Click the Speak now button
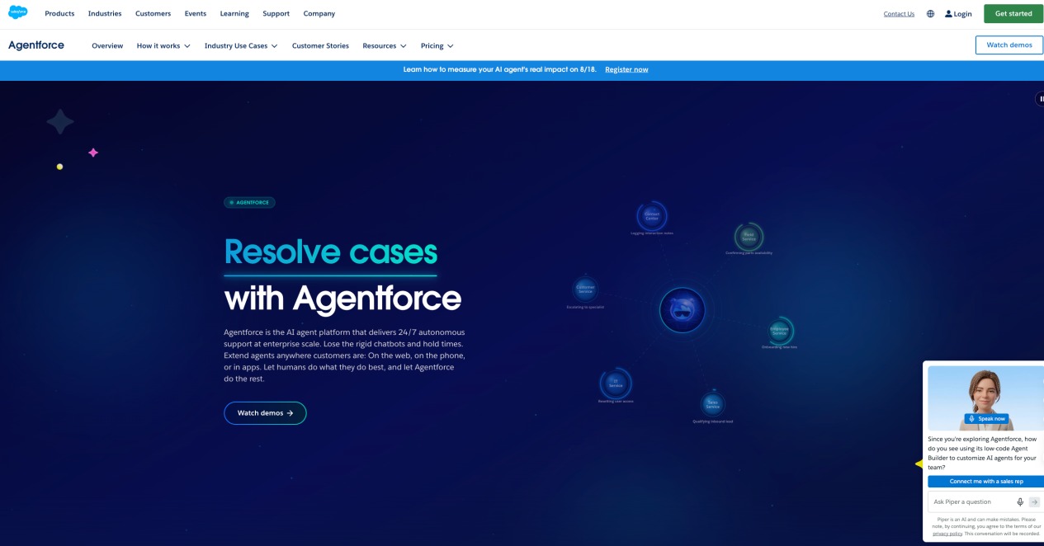 pyautogui.click(x=986, y=418)
